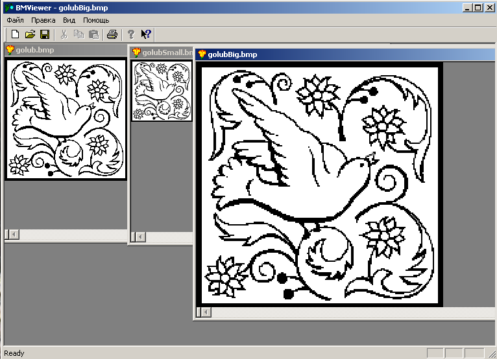Click the golub.bmp window icon
Image resolution: width=497 pixels, height=359 pixels.
tap(10, 50)
